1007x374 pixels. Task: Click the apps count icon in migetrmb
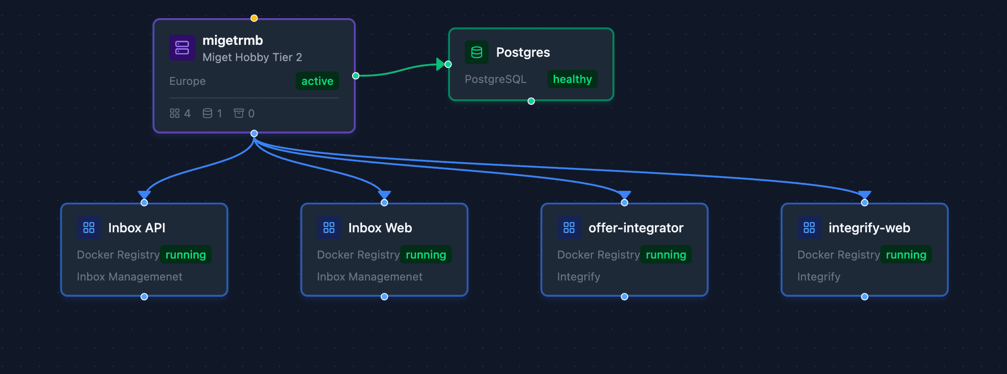pos(175,113)
